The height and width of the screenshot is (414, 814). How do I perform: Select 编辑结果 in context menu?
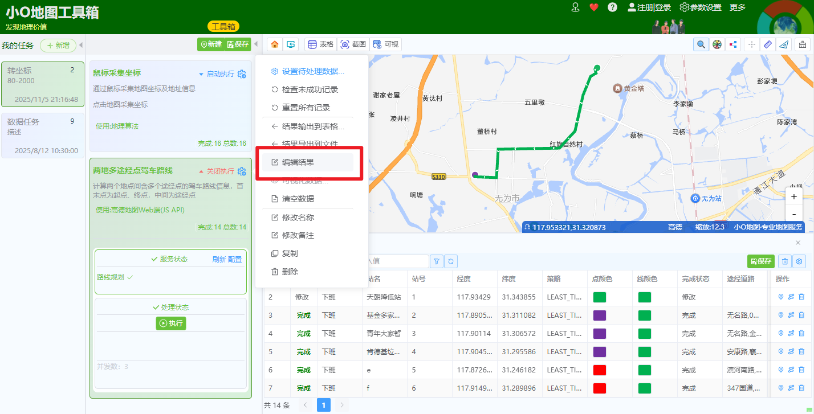point(308,162)
